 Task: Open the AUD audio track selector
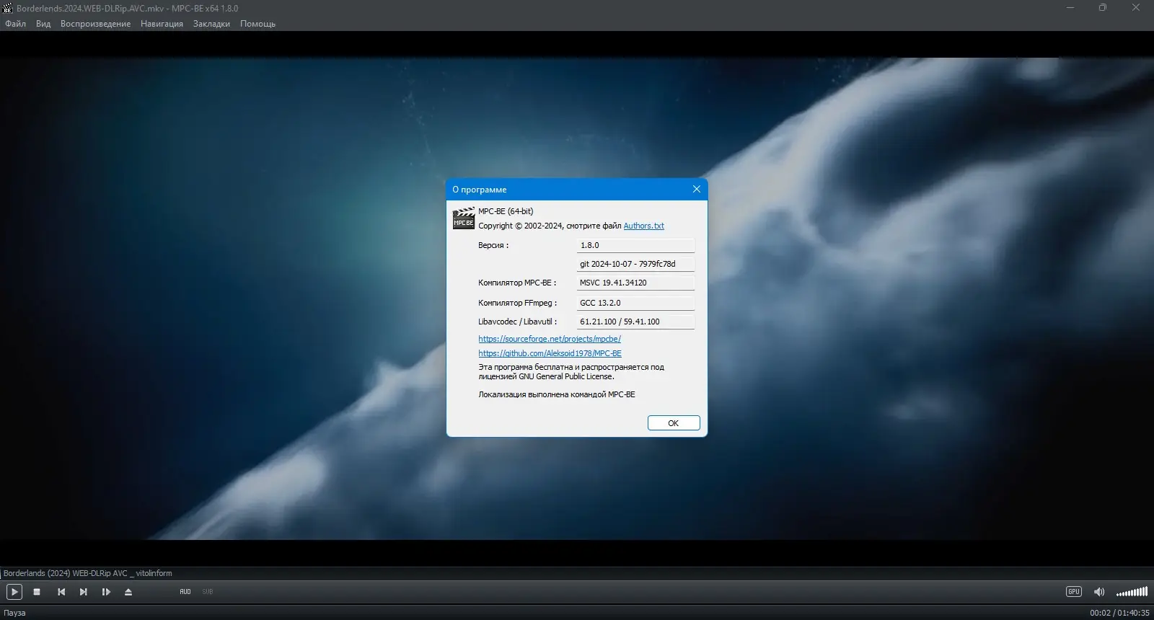tap(185, 592)
